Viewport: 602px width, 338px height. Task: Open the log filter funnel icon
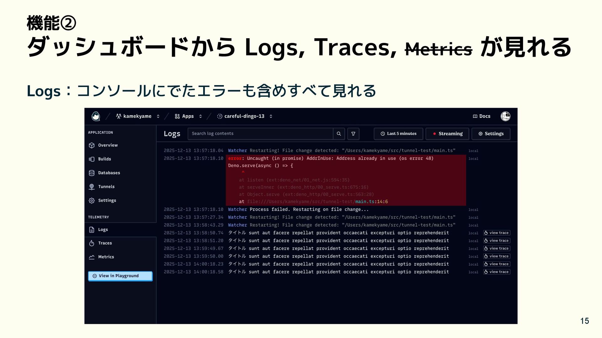pyautogui.click(x=353, y=134)
